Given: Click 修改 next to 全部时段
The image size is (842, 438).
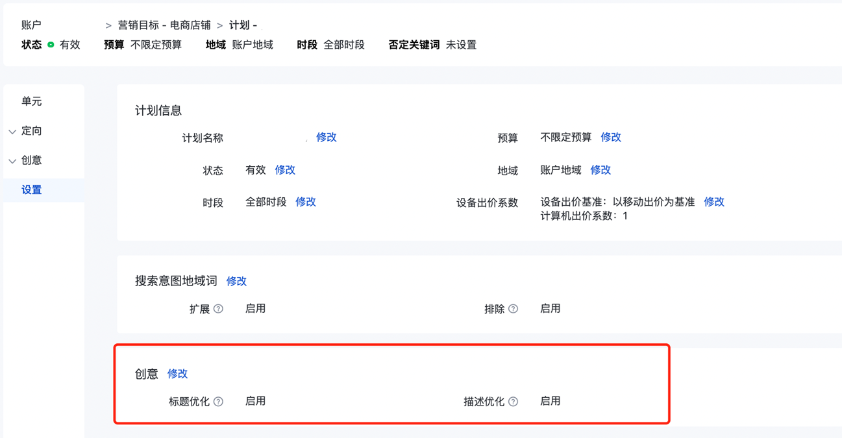Looking at the screenshot, I should pos(306,202).
